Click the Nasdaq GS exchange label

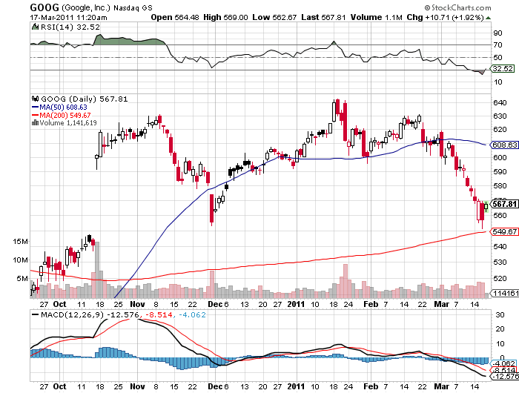click(133, 8)
